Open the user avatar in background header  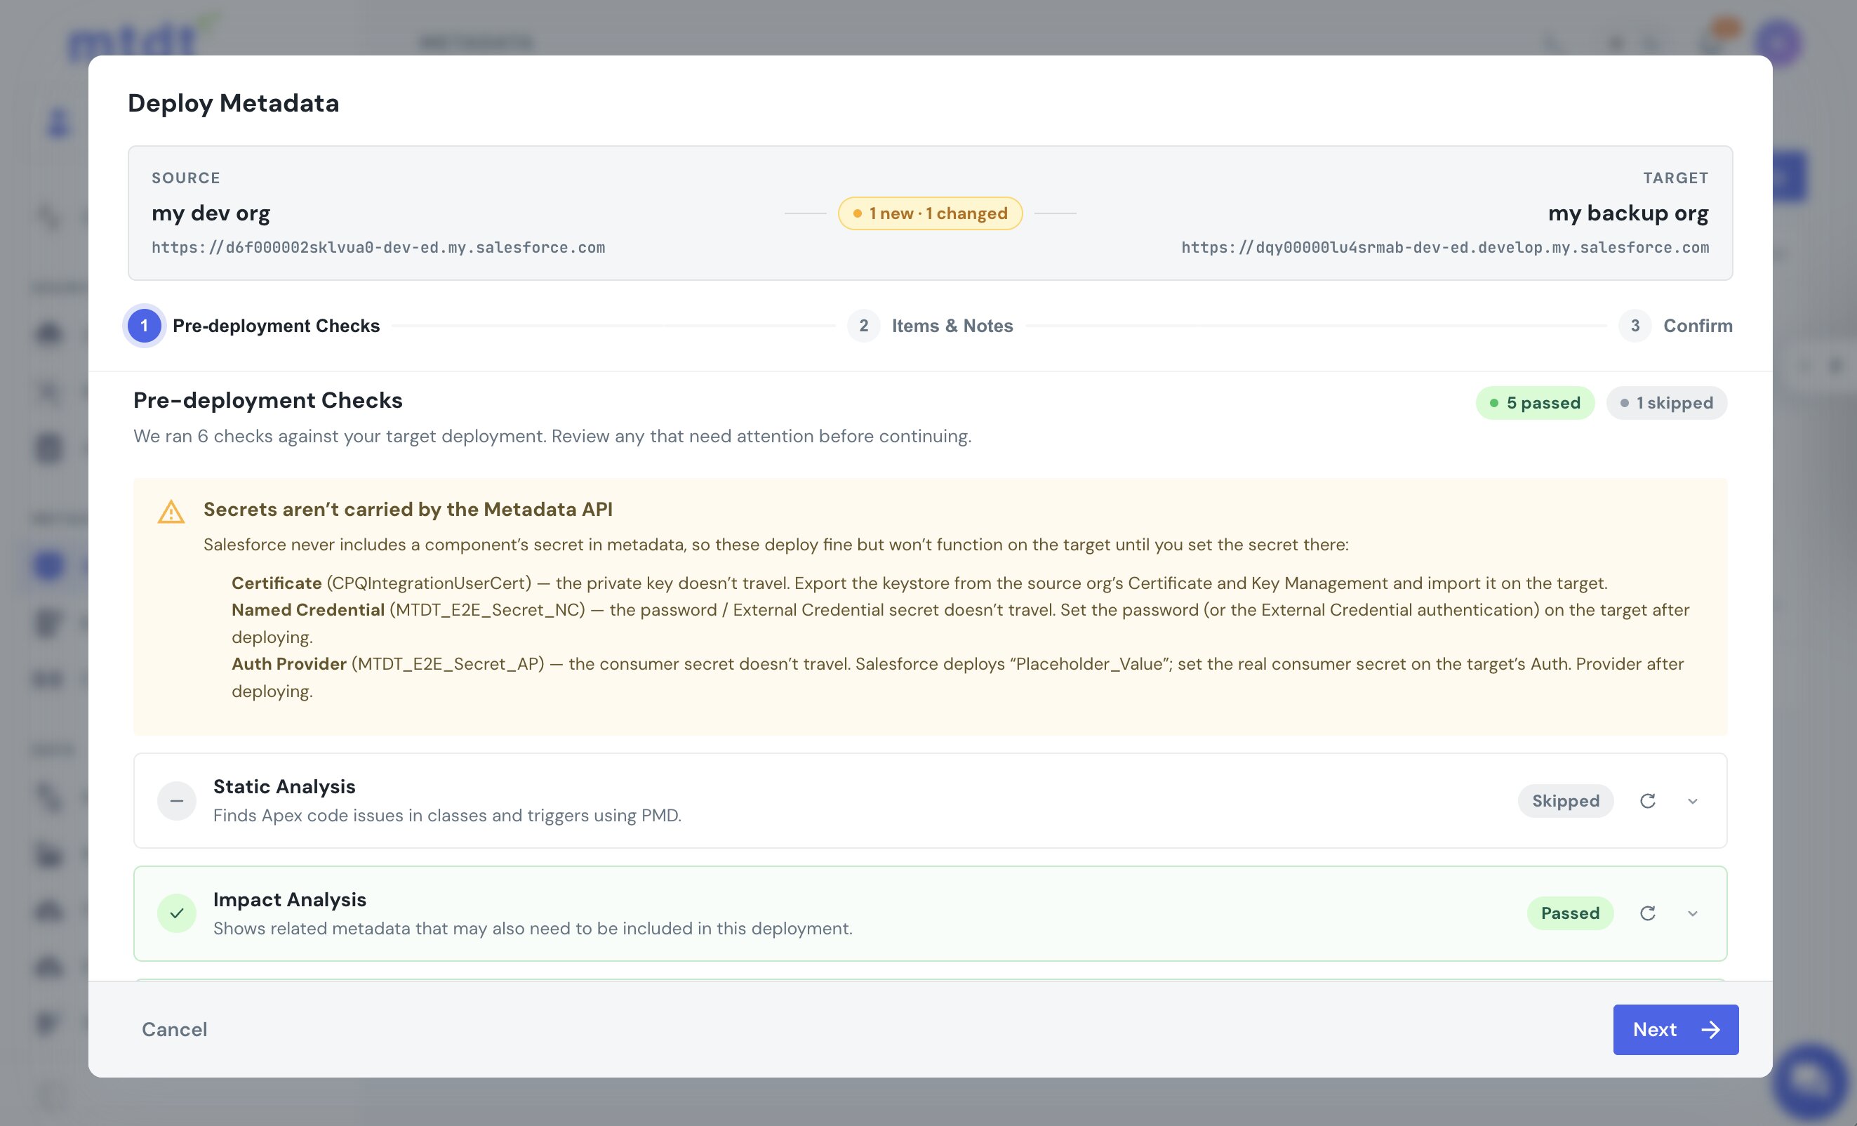point(1778,43)
